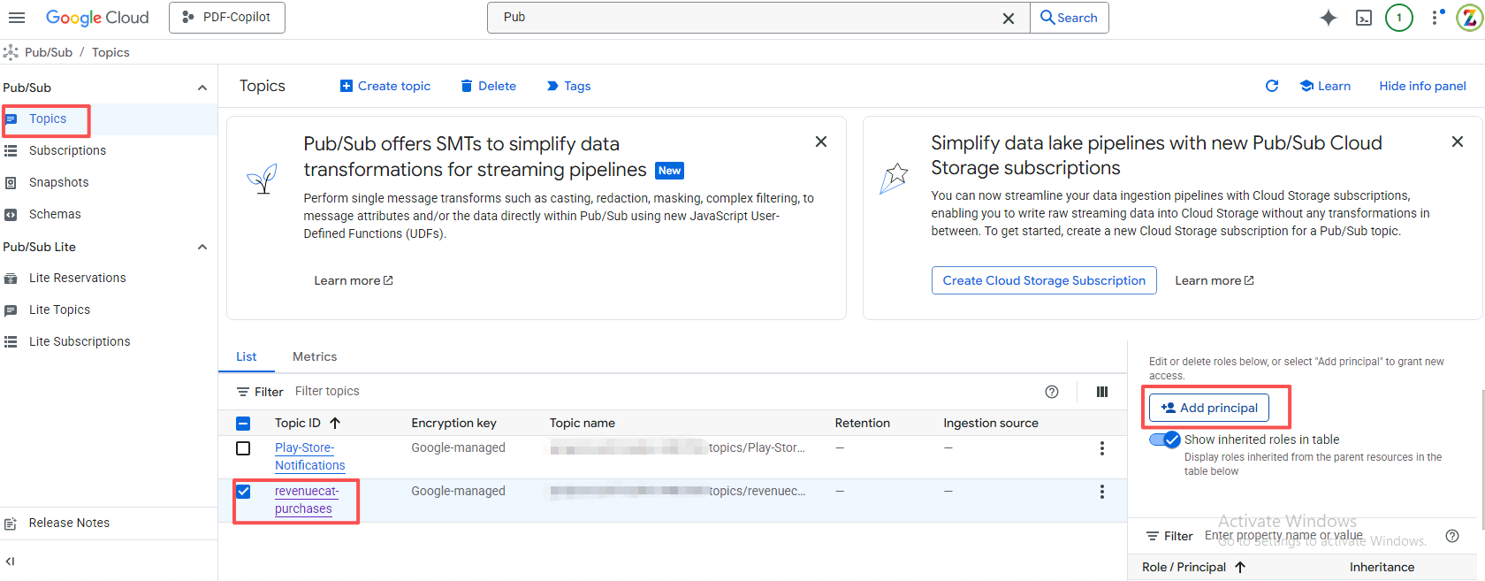Viewport: 1485px width, 581px height.
Task: Clear the search box text
Action: click(1009, 18)
